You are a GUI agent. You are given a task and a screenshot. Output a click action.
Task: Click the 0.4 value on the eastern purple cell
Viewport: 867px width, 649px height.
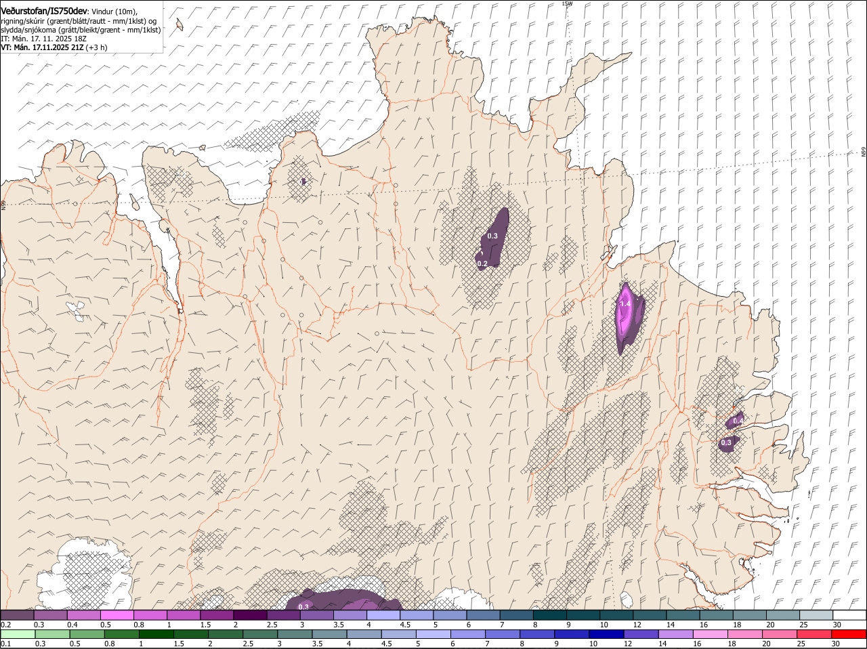[738, 421]
